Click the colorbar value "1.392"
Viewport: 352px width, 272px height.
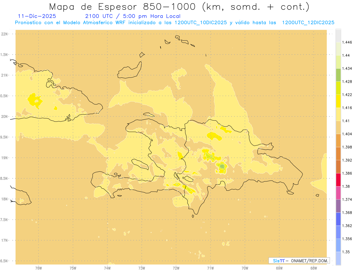point(347,160)
